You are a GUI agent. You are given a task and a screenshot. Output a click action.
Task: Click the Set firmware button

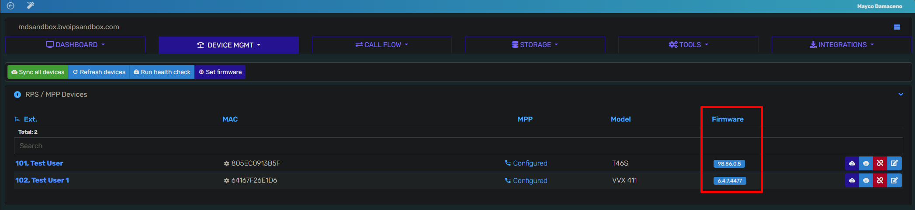[x=220, y=72]
